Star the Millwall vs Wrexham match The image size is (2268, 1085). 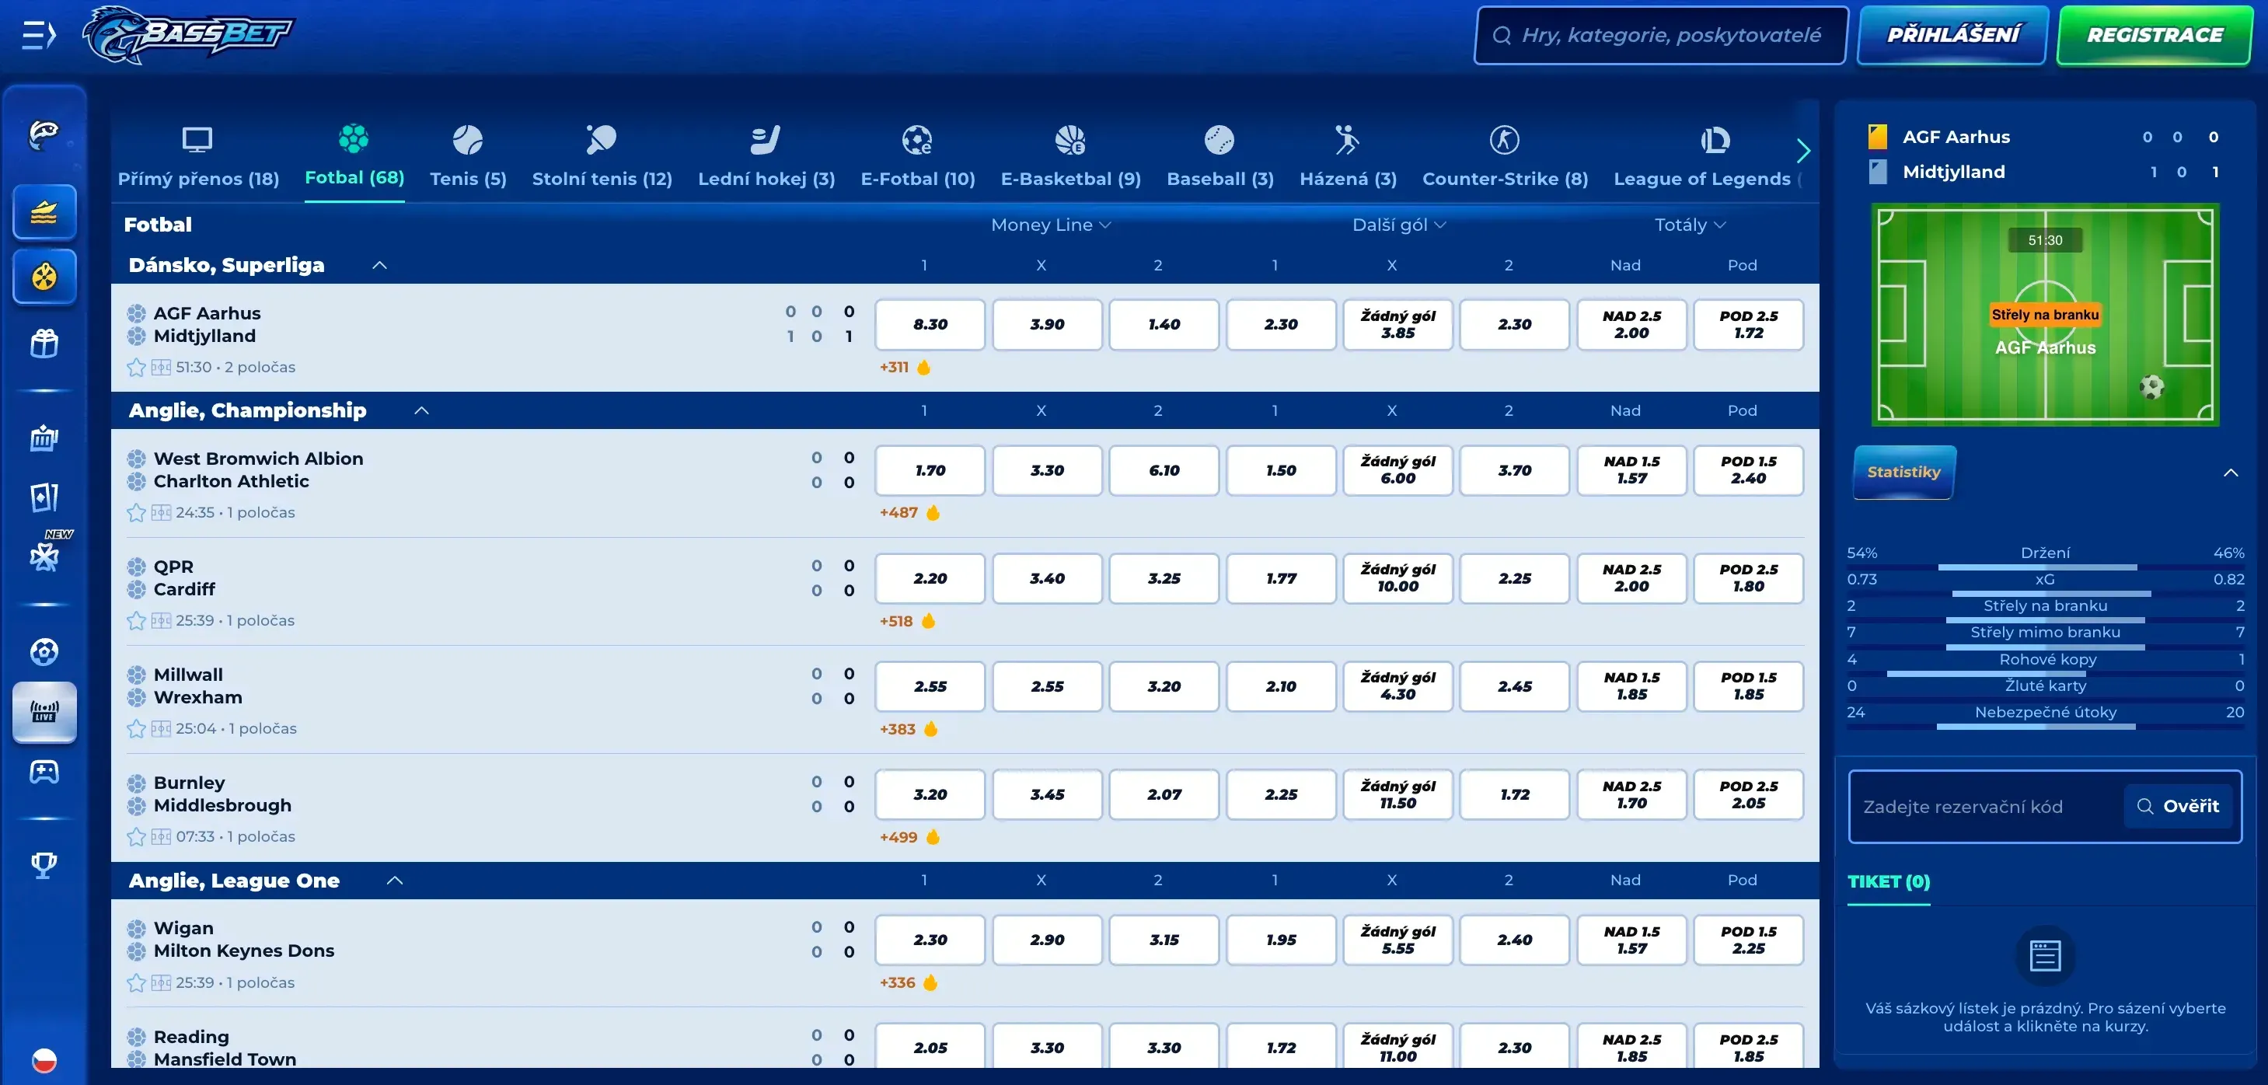[x=137, y=729]
